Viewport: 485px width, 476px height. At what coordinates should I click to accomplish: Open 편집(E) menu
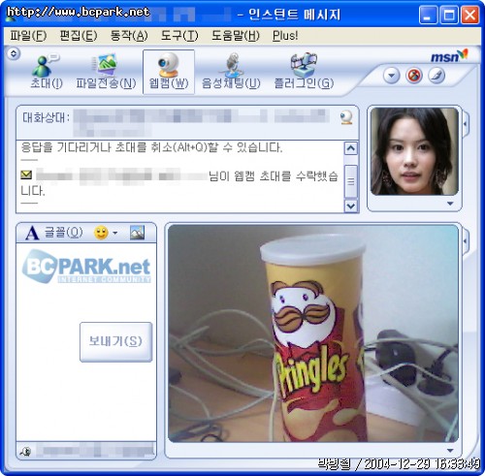point(79,35)
